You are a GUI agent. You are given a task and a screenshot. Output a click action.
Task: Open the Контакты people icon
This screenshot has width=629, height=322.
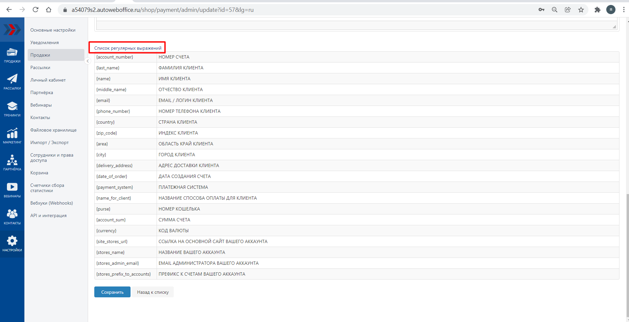pos(12,217)
